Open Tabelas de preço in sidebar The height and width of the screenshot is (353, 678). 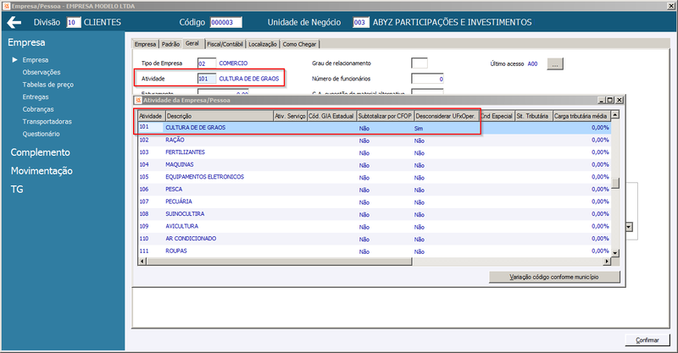(48, 85)
